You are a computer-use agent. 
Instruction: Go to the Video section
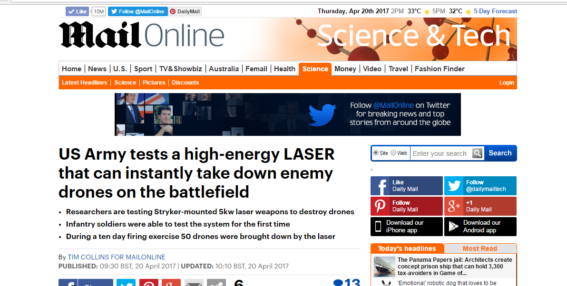pos(372,69)
